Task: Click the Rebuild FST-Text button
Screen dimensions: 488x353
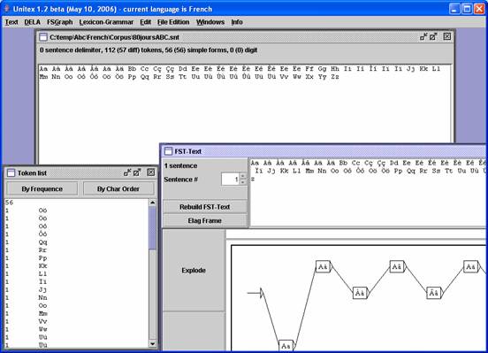Action: [205, 207]
